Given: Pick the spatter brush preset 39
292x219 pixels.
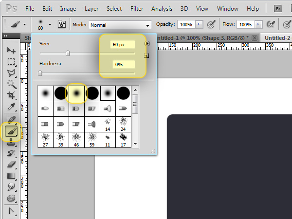Looking at the screenshot, I should (61, 140).
